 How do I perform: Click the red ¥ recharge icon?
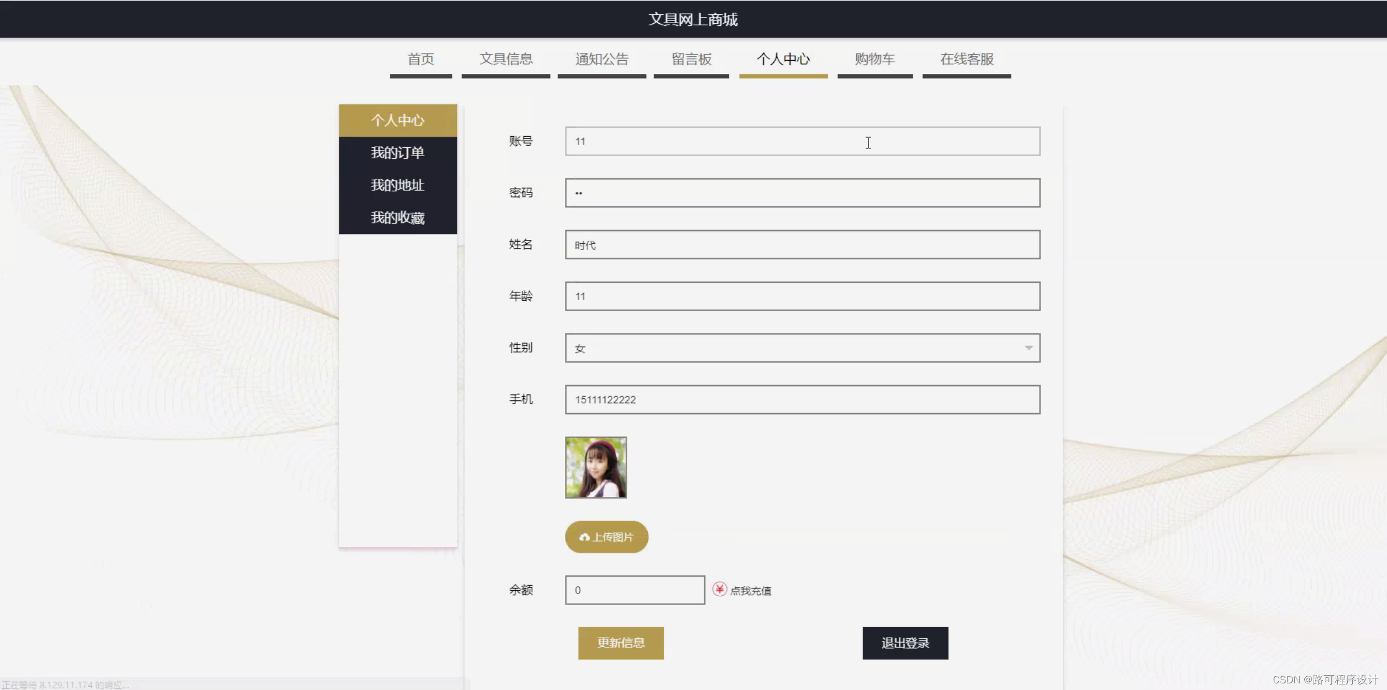point(719,590)
